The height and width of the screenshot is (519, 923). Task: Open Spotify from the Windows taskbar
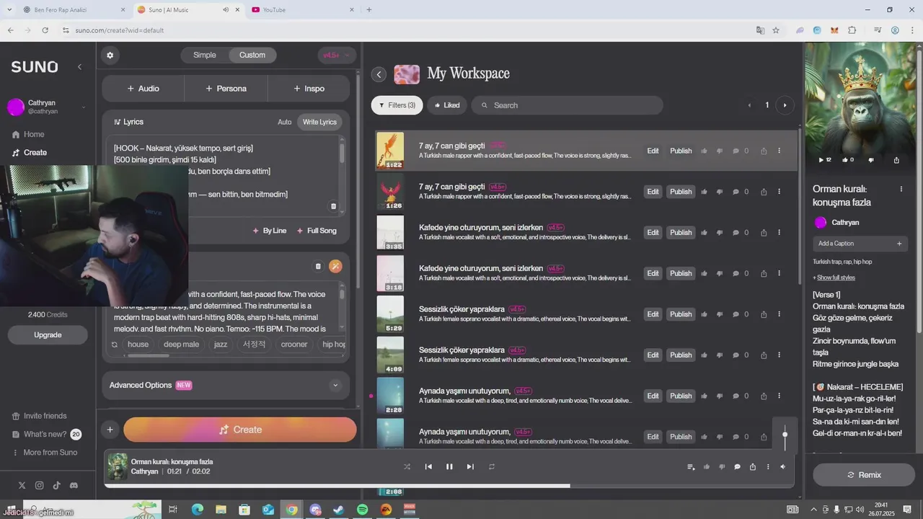click(x=363, y=510)
